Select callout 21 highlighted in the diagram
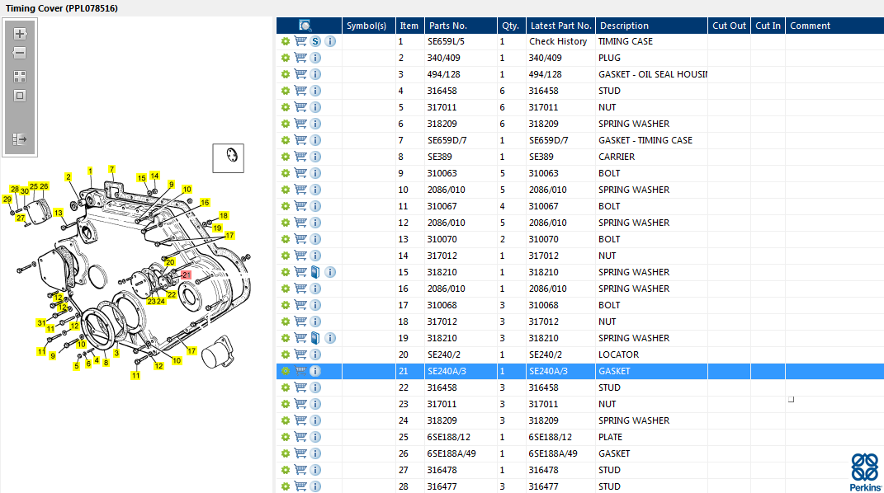The width and height of the screenshot is (884, 493). point(187,275)
